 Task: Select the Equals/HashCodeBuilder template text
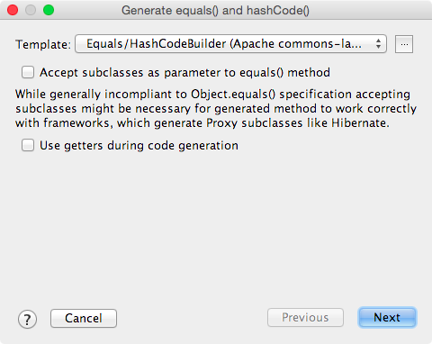point(224,44)
